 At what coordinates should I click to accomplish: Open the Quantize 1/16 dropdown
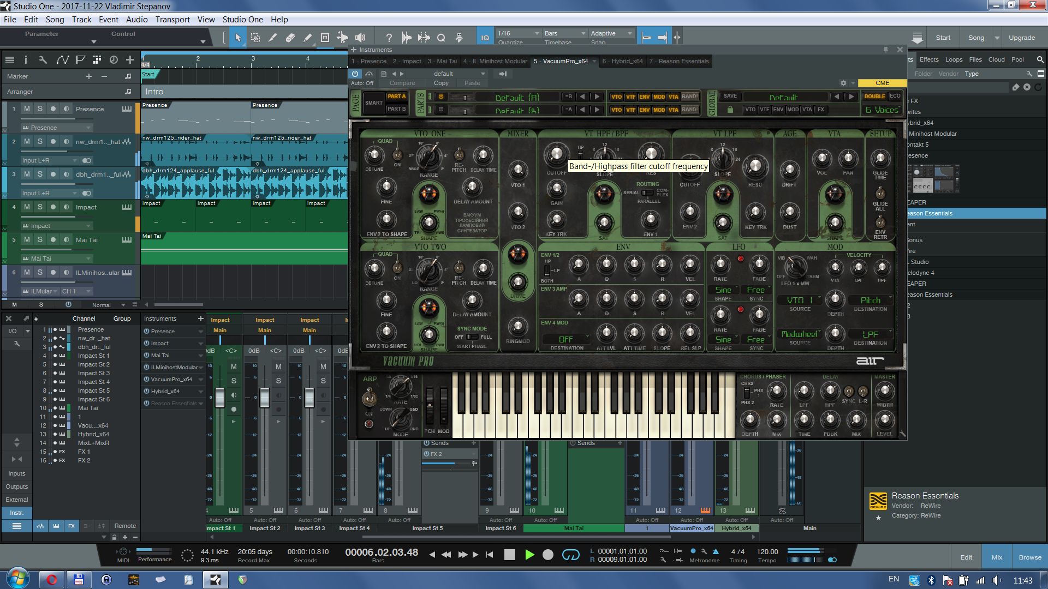coord(517,33)
